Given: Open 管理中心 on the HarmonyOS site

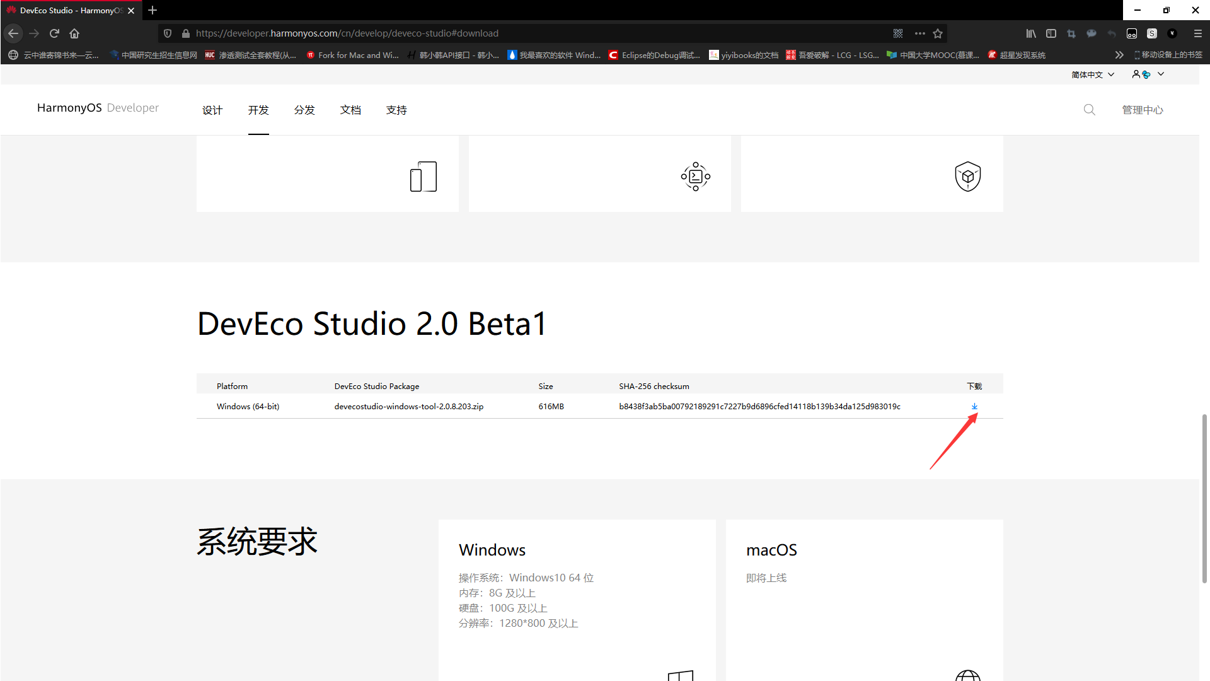Looking at the screenshot, I should 1143,110.
